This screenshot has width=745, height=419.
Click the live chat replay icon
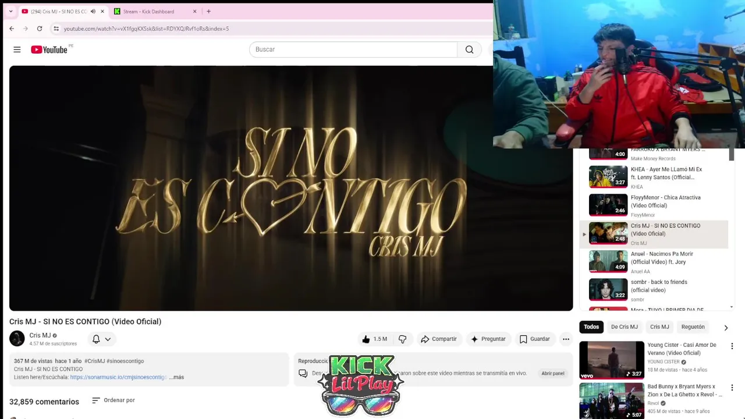tap(303, 374)
